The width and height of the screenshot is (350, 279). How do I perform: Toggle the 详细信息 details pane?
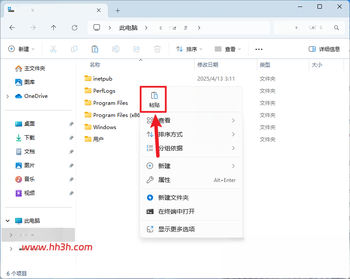[324, 49]
